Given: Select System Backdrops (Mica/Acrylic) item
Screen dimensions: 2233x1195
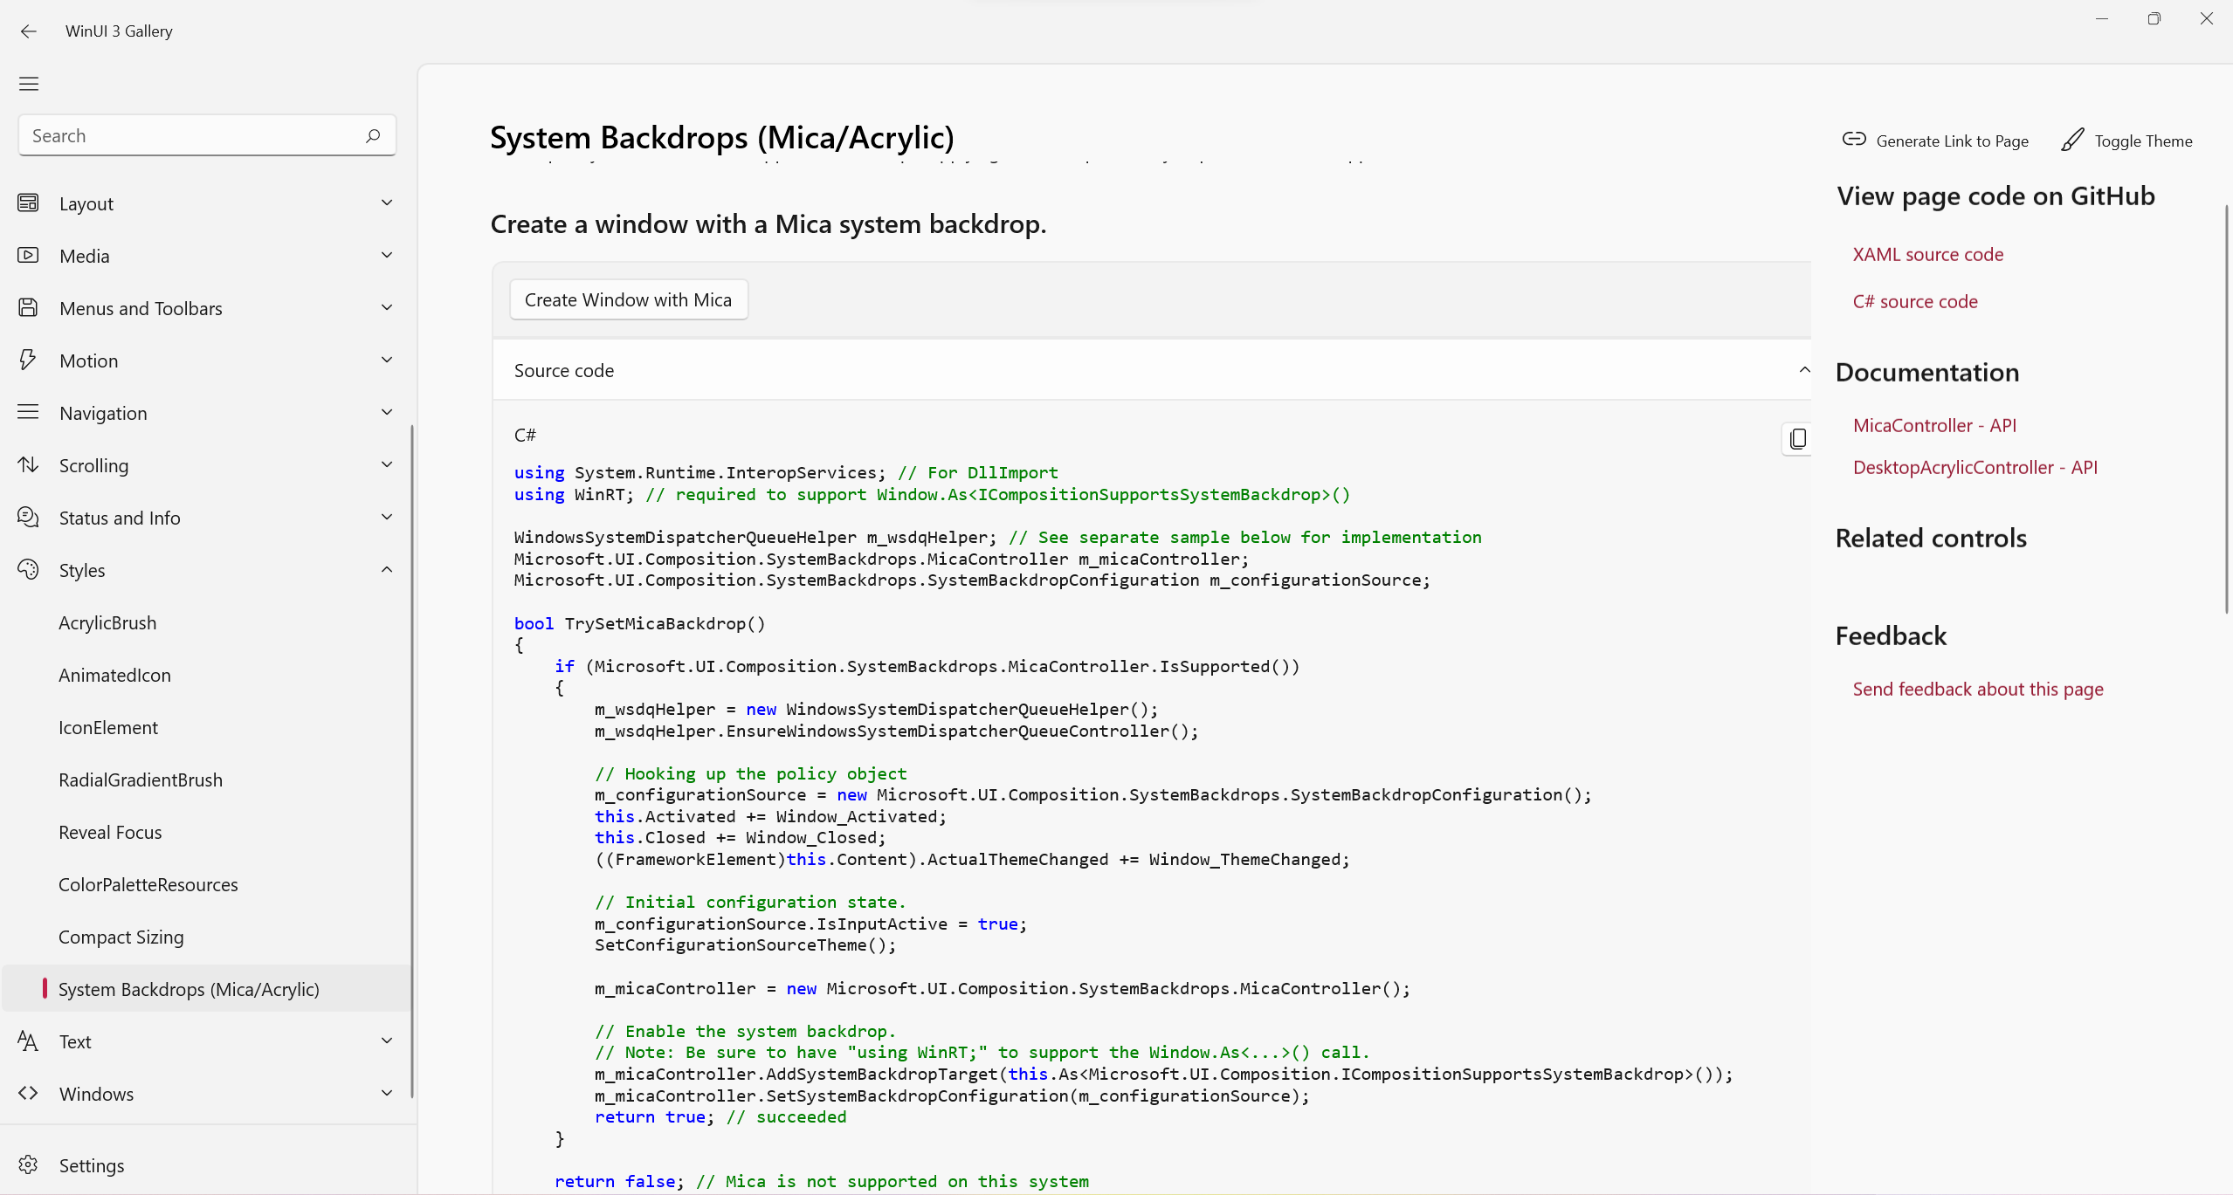Looking at the screenshot, I should 207,989.
